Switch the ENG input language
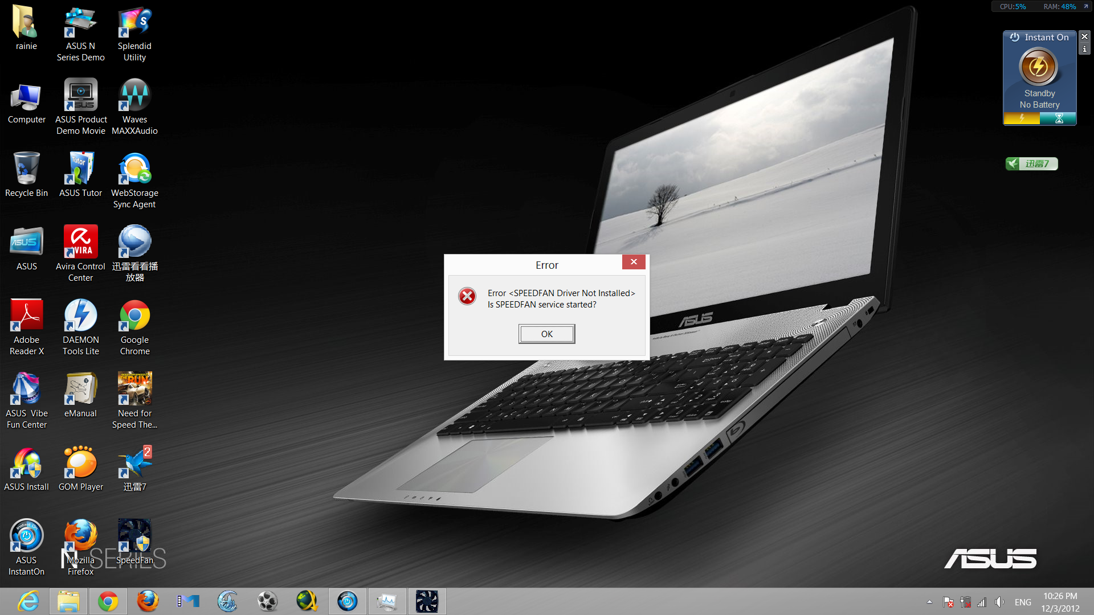1094x615 pixels. [1023, 602]
